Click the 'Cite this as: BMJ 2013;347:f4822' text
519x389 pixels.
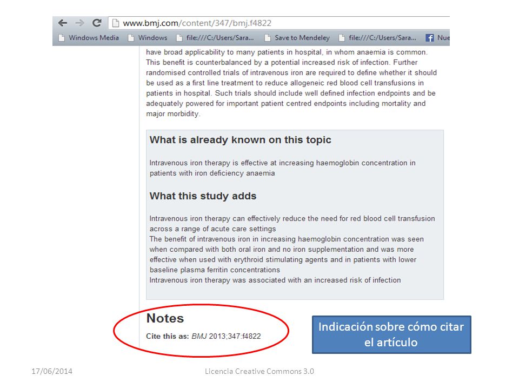pos(204,337)
